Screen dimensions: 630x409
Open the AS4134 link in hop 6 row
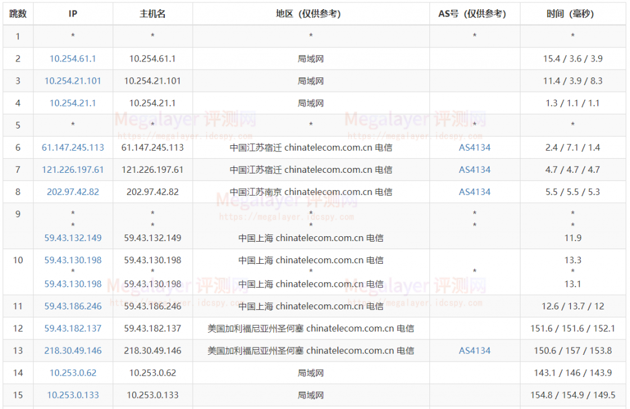click(474, 148)
